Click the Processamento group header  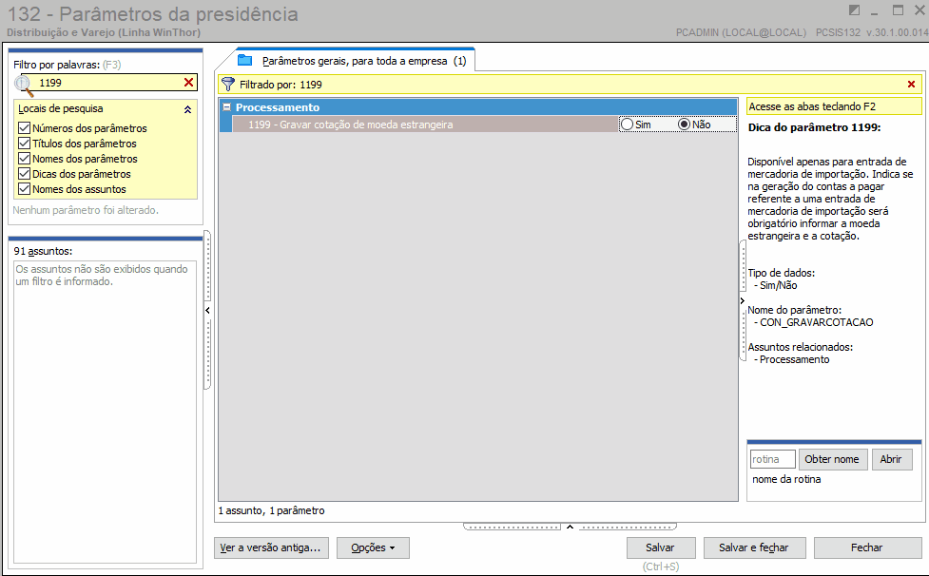pyautogui.click(x=480, y=107)
